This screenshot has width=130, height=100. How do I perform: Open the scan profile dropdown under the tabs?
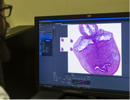click(x=45, y=28)
